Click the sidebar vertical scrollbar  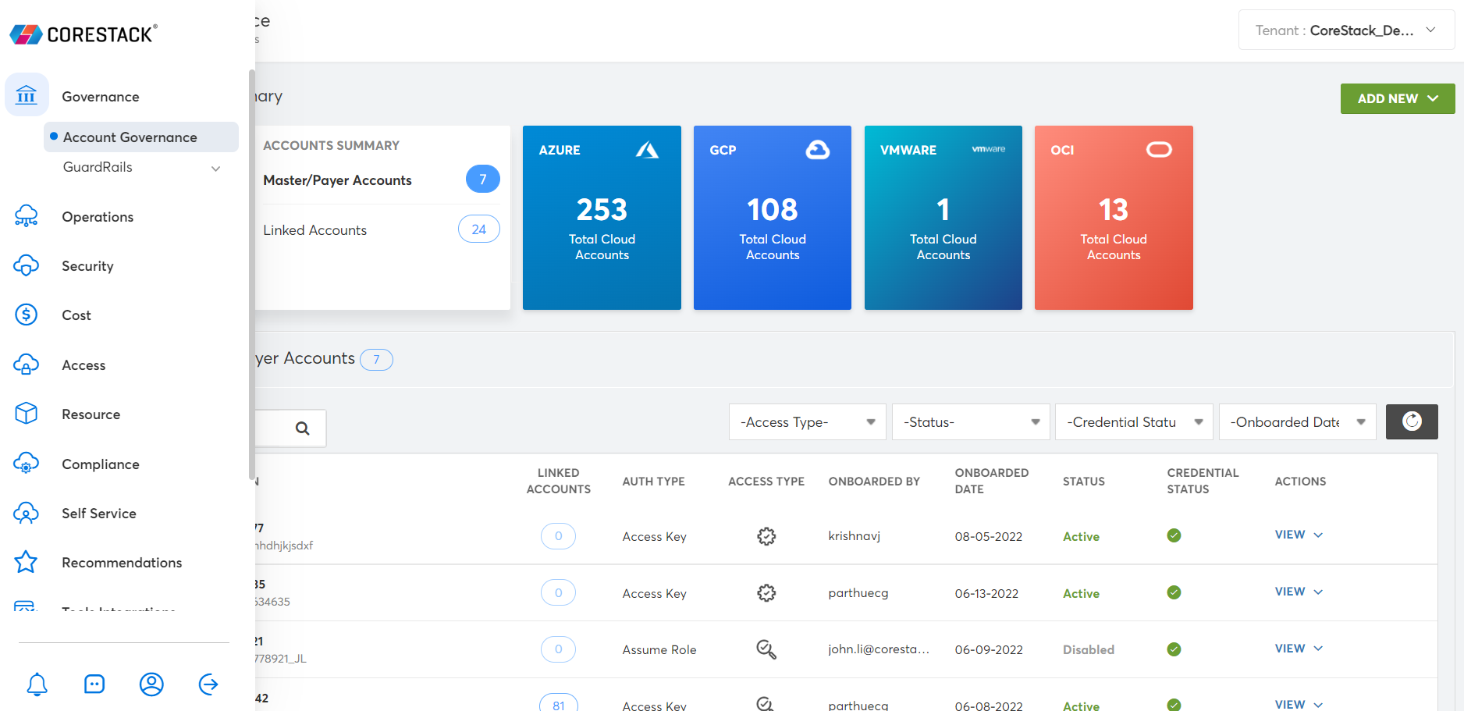[251, 275]
